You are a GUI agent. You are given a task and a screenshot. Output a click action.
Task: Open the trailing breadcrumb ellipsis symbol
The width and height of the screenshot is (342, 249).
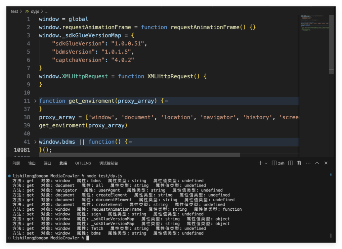(x=46, y=12)
